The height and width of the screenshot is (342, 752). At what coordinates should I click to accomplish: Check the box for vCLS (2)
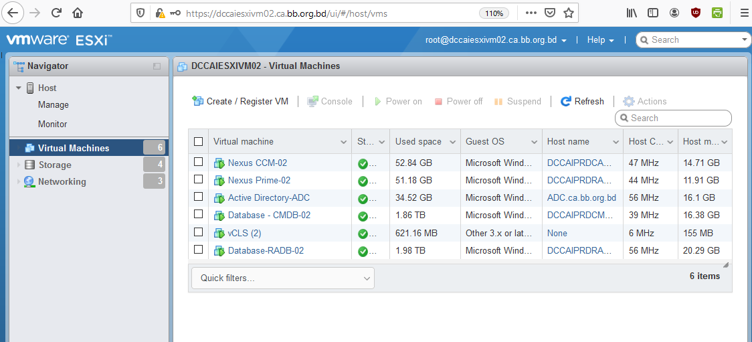coord(198,232)
